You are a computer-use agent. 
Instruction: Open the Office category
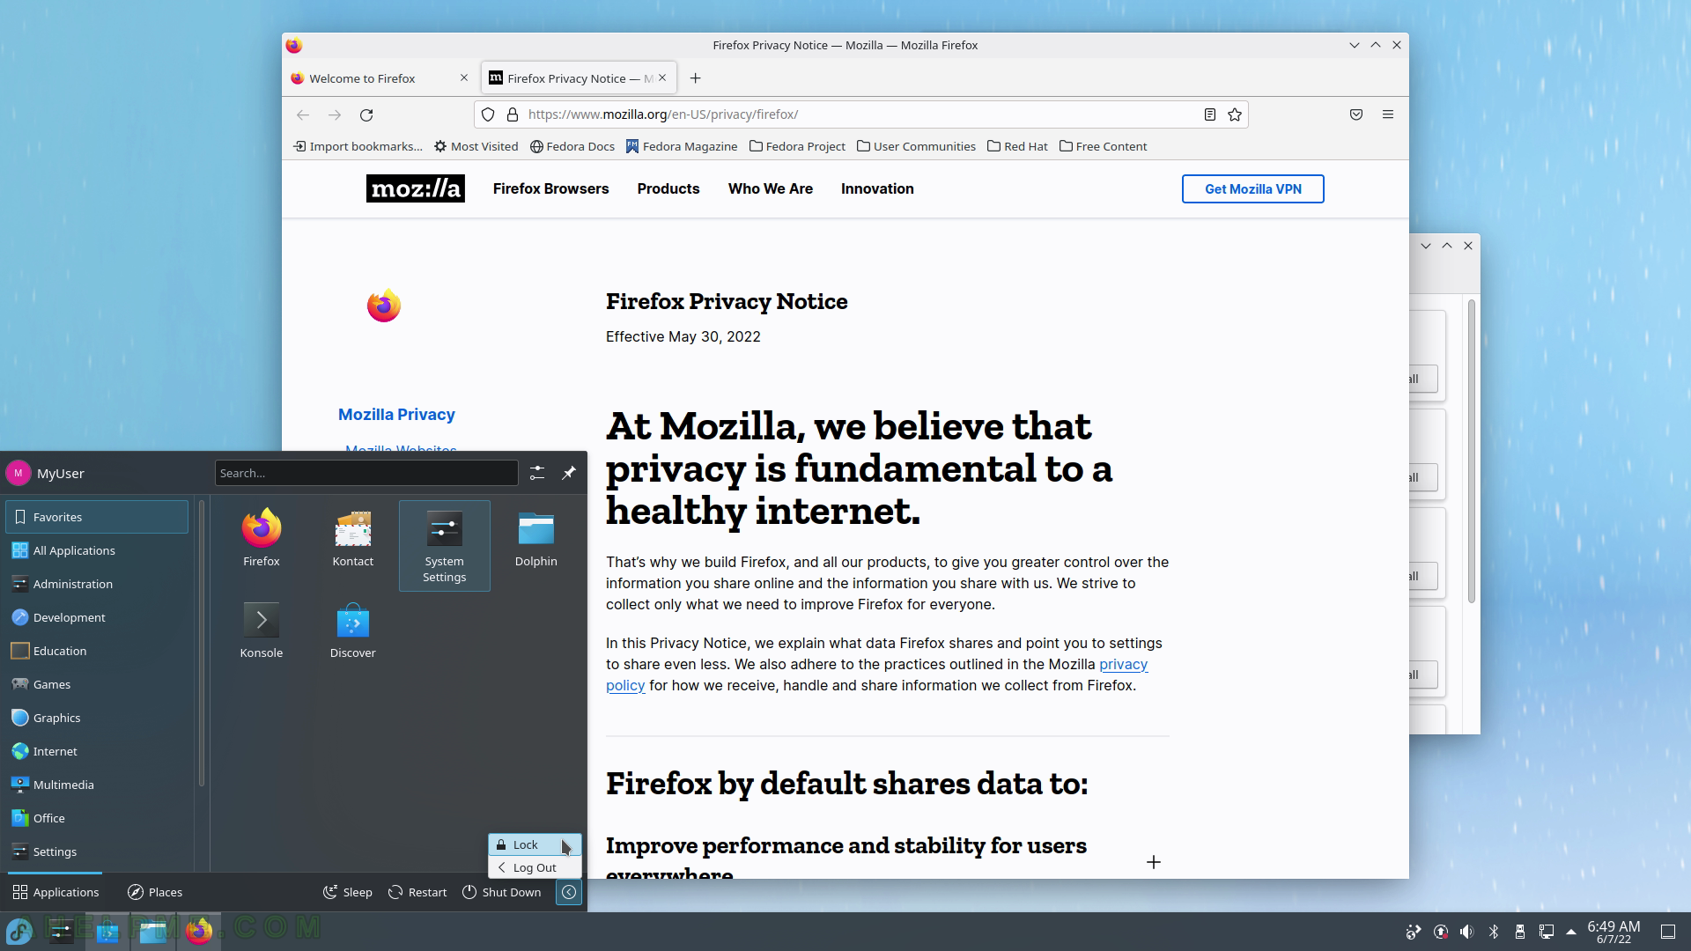point(97,818)
